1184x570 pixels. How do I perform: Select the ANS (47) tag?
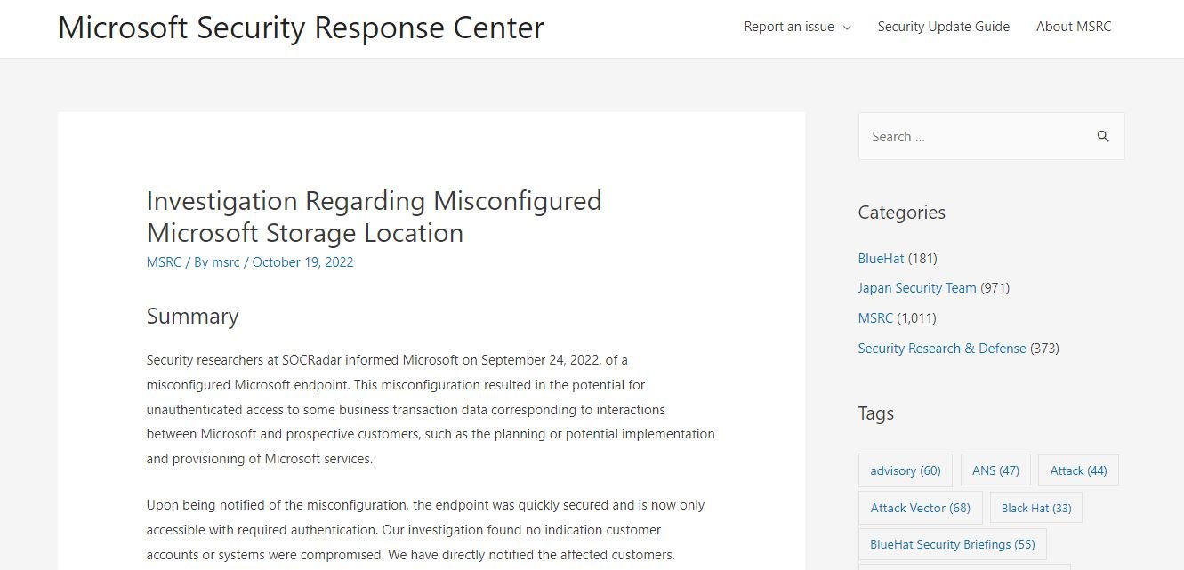click(995, 470)
